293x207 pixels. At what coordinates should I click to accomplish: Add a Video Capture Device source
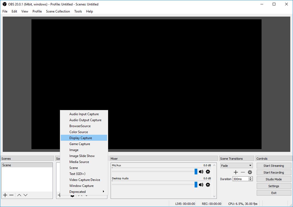click(x=84, y=180)
